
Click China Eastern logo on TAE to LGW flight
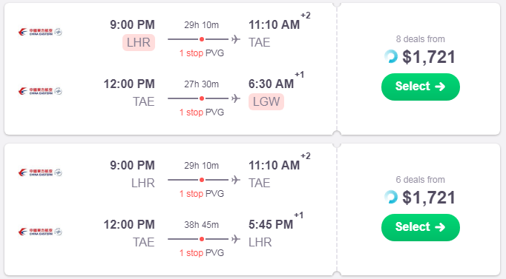[x=40, y=91]
